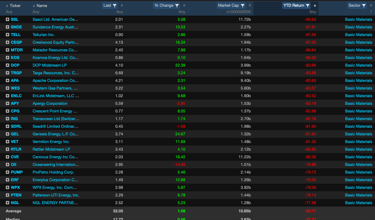Expand the KOS row
The height and width of the screenshot is (220, 375).
pyautogui.click(x=8, y=57)
